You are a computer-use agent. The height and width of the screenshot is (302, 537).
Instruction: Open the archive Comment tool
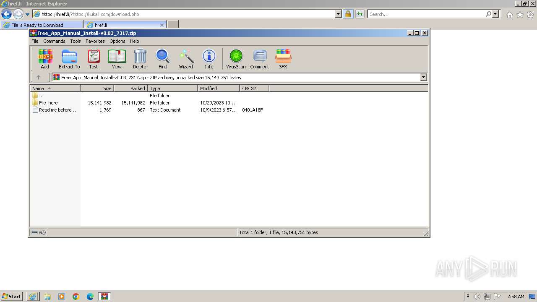[x=260, y=59]
